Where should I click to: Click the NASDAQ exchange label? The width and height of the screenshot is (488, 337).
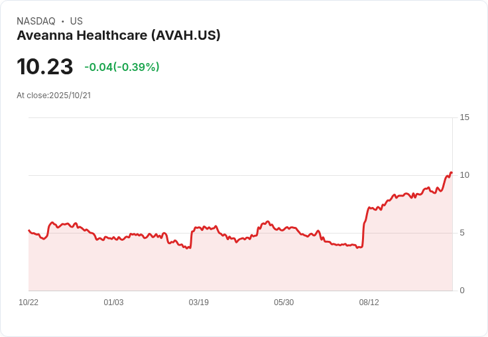click(x=36, y=21)
